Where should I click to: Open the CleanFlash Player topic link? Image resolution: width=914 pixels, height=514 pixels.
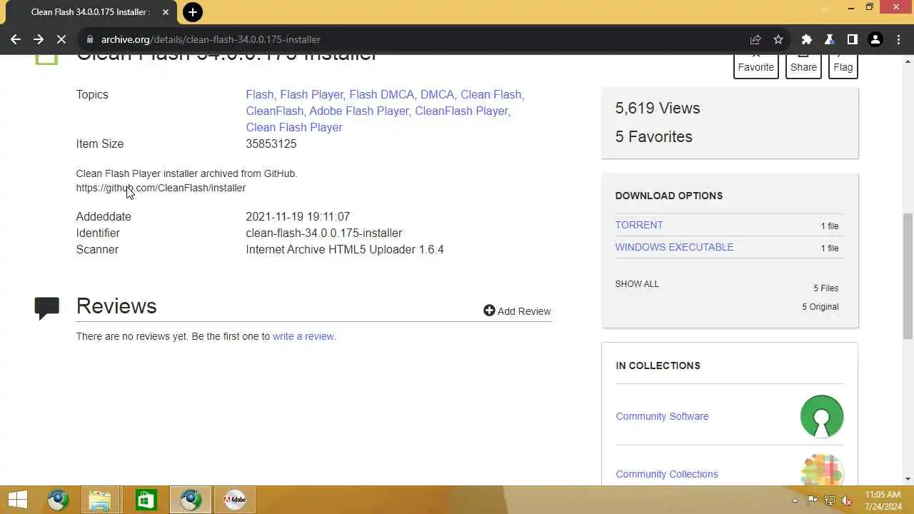pyautogui.click(x=462, y=111)
